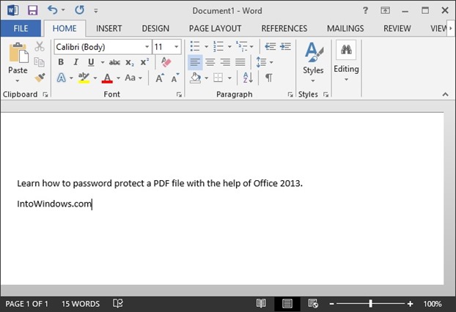Click the Copy icon in Clipboard group
The image size is (456, 312).
(x=40, y=62)
